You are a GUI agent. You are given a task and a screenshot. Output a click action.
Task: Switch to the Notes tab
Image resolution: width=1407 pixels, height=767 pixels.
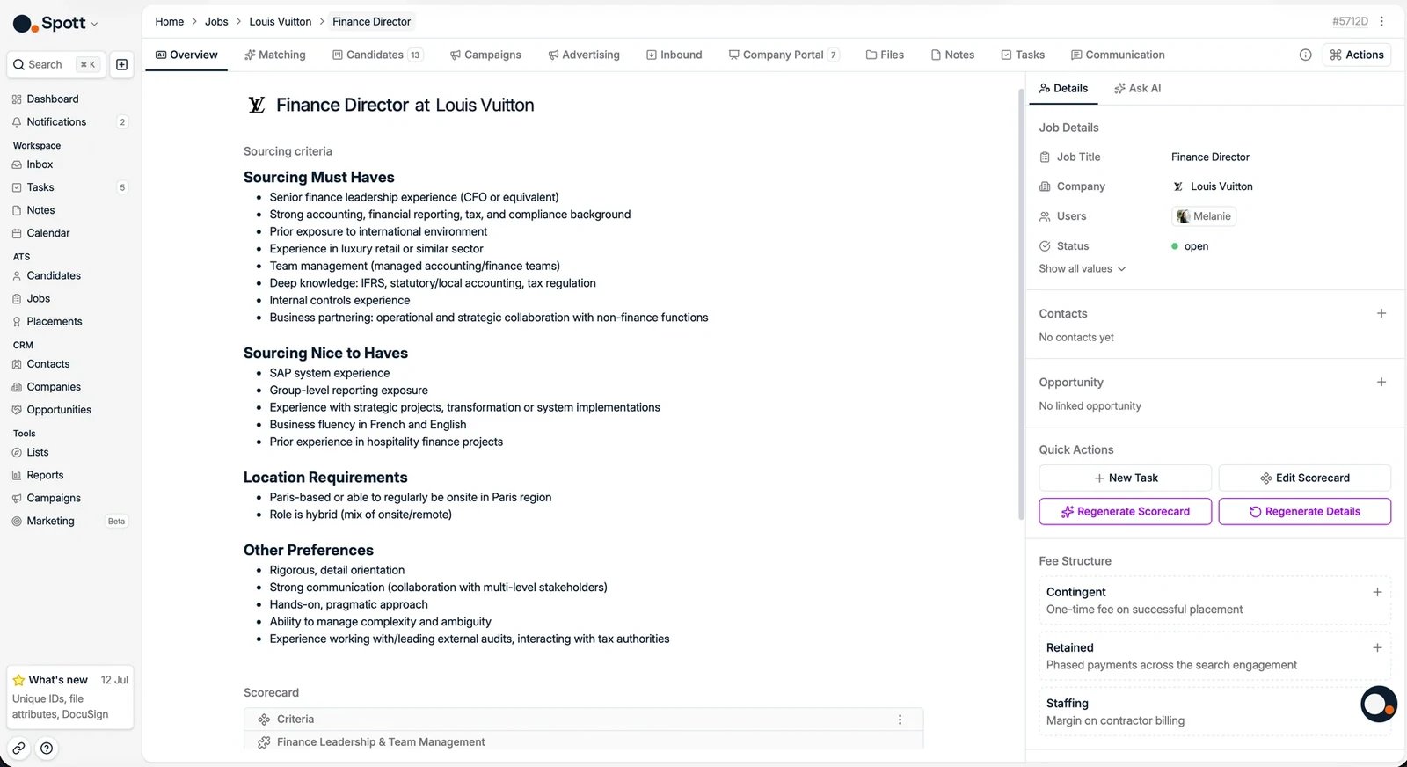(952, 55)
